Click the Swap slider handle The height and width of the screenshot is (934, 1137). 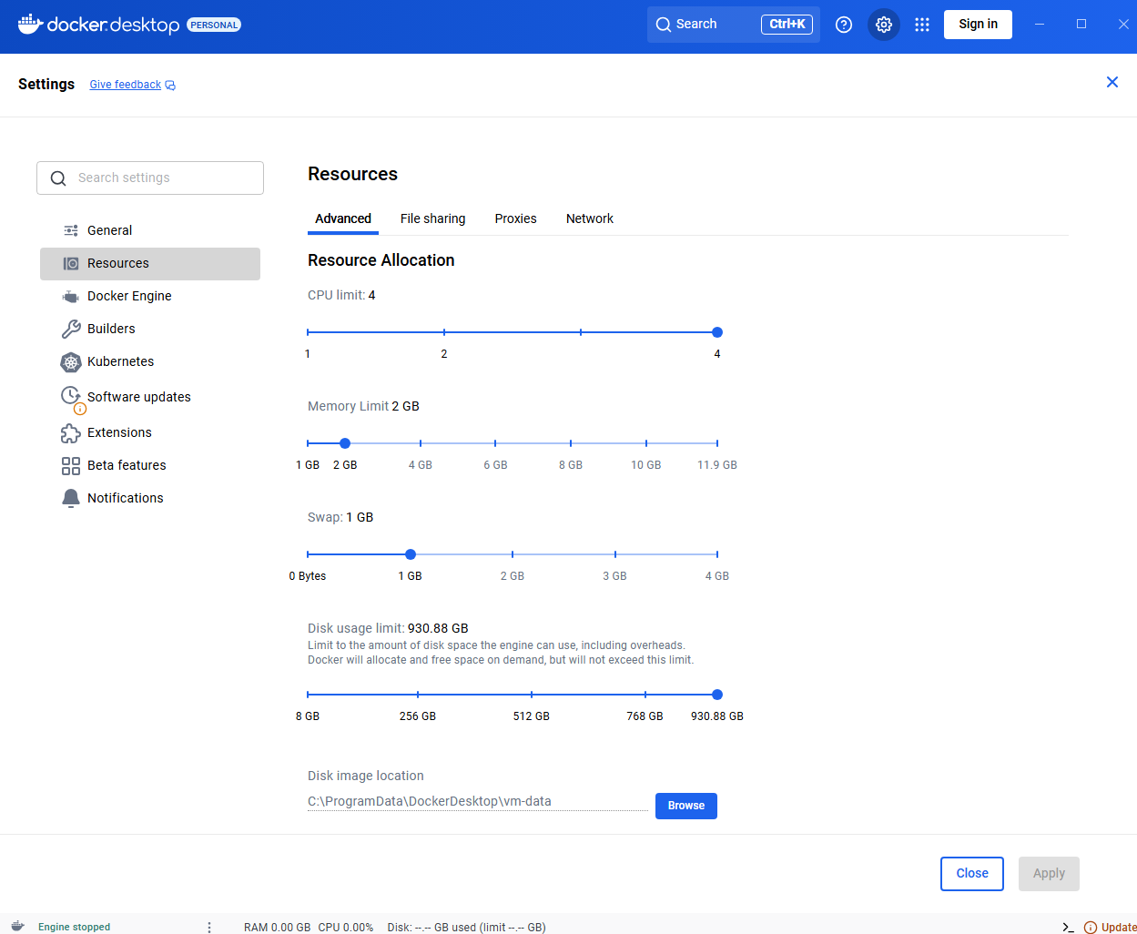[x=411, y=554]
